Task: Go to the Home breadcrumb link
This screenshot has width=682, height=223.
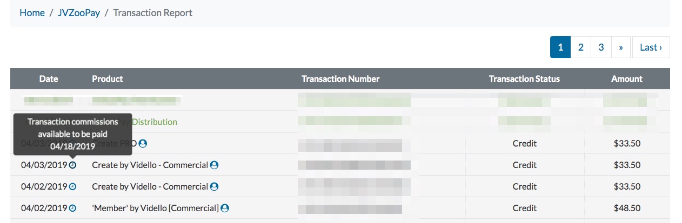Action: pos(32,13)
